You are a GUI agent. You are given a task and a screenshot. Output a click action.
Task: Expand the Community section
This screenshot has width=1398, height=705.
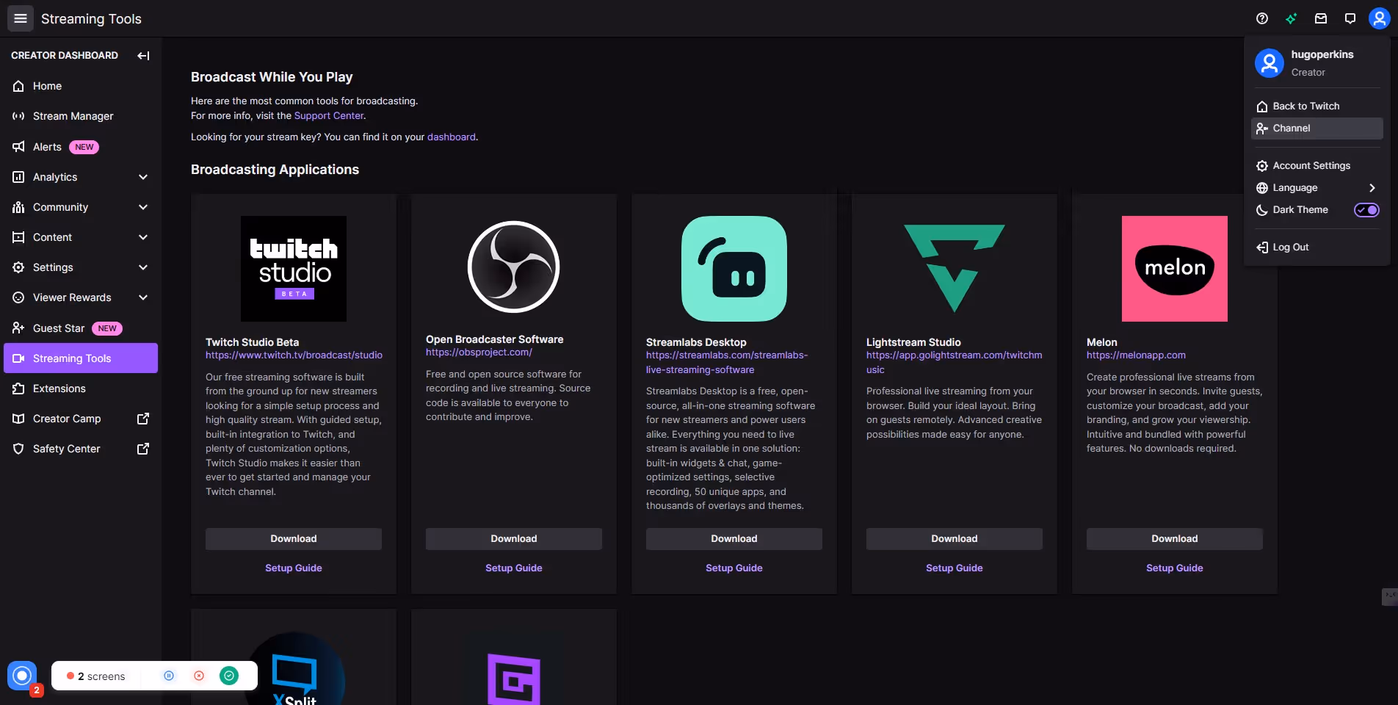(143, 207)
